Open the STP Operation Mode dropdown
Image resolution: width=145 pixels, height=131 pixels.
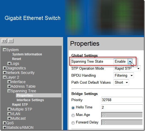127,68
